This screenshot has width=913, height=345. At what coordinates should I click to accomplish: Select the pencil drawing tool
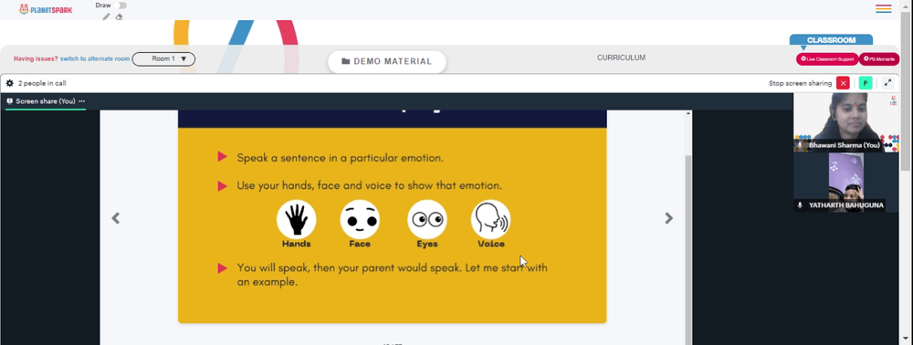click(106, 16)
